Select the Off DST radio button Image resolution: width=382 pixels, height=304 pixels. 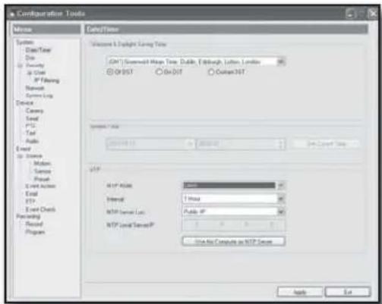(x=110, y=72)
